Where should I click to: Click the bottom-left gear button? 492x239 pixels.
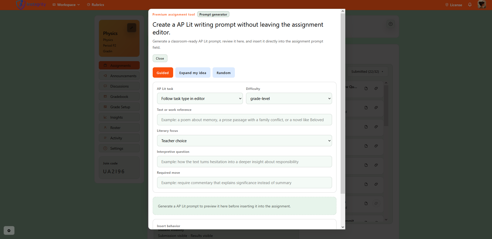coord(9,230)
